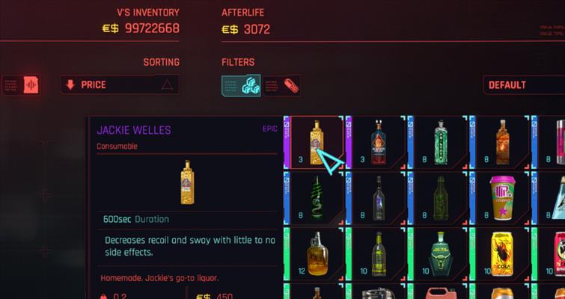
Task: Click the V'S INVENTORY header
Action: [x=148, y=13]
